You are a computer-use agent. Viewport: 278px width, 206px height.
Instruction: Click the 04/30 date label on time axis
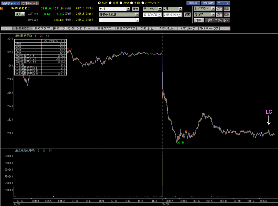pos(166,204)
